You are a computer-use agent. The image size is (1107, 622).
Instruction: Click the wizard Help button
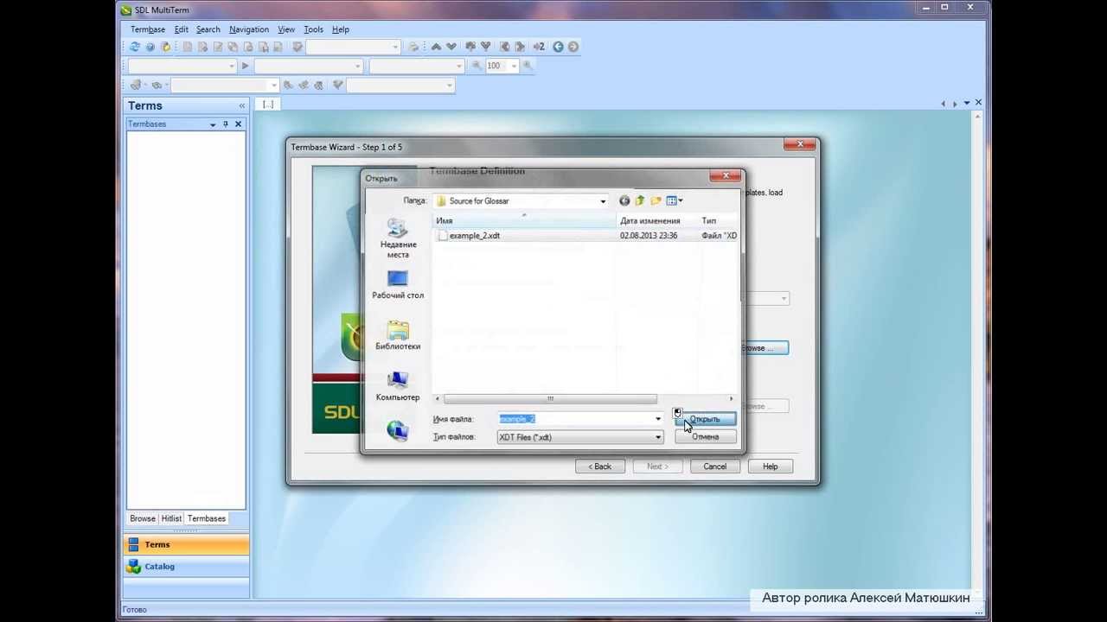[770, 466]
